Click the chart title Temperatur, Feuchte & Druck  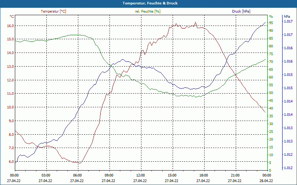[x=150, y=3]
